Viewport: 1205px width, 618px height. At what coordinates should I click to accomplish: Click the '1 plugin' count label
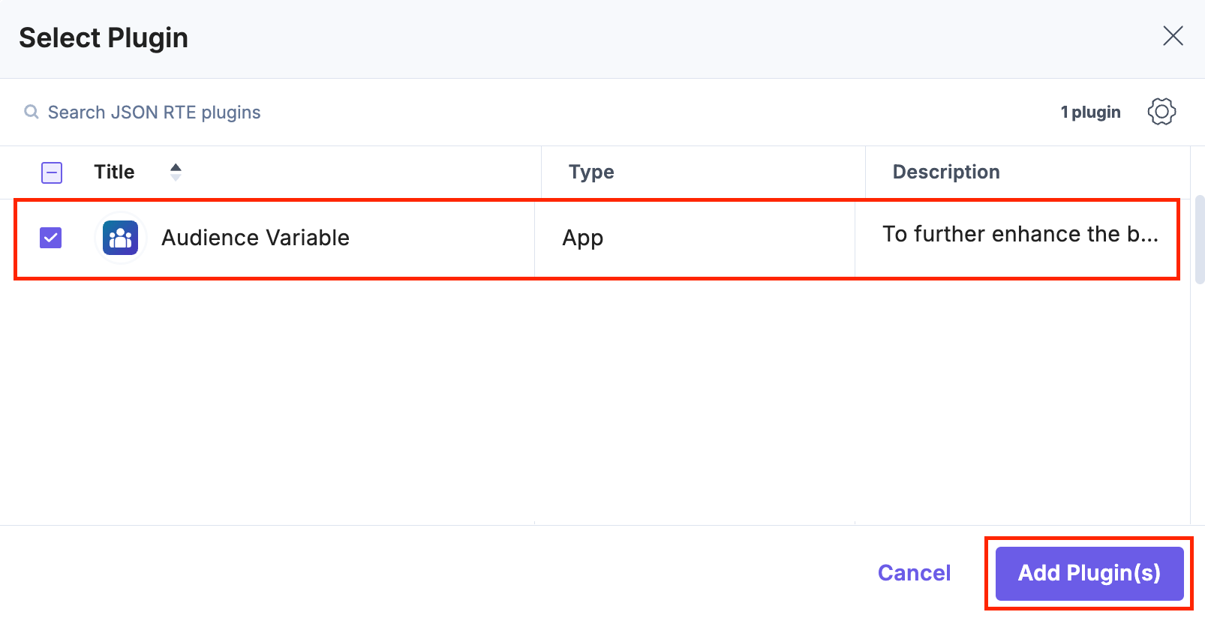pyautogui.click(x=1090, y=112)
